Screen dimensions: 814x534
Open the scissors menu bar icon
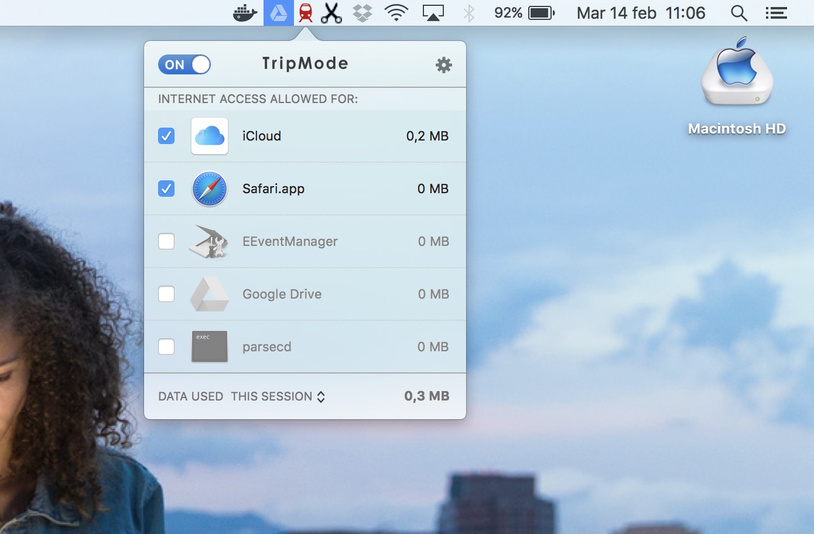tap(331, 13)
